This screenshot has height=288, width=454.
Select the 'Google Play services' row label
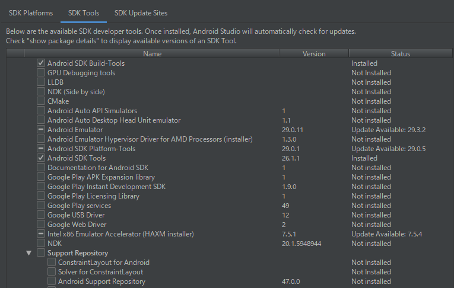79,206
